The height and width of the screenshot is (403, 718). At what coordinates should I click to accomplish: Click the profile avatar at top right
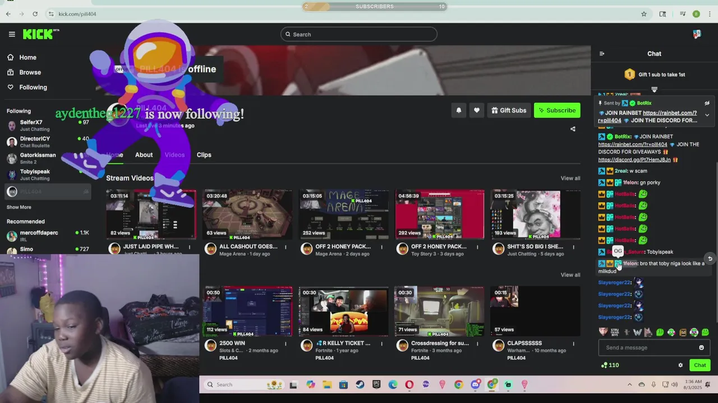click(697, 34)
